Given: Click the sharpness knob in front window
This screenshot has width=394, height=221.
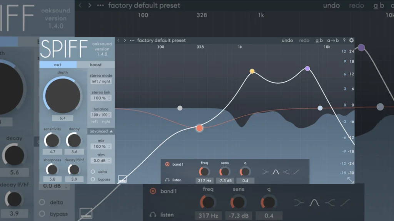Looking at the screenshot, I should (52, 170).
